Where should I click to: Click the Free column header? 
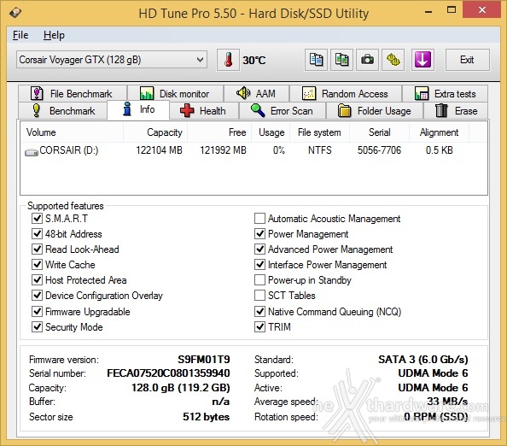219,132
